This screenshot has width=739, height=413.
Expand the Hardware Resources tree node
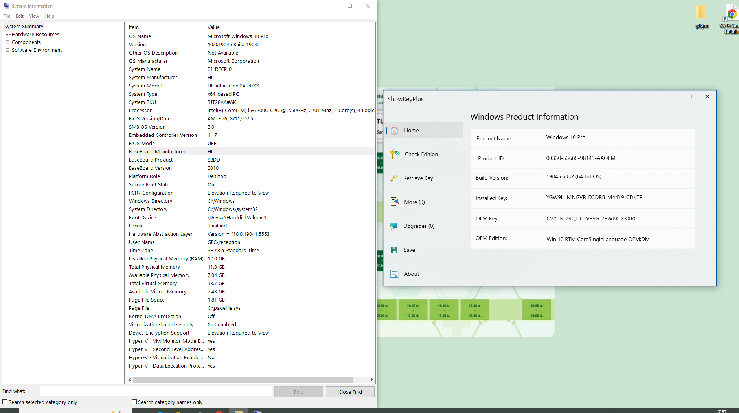pos(7,35)
